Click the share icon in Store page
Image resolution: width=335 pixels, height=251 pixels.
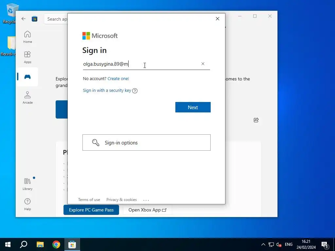point(256,120)
